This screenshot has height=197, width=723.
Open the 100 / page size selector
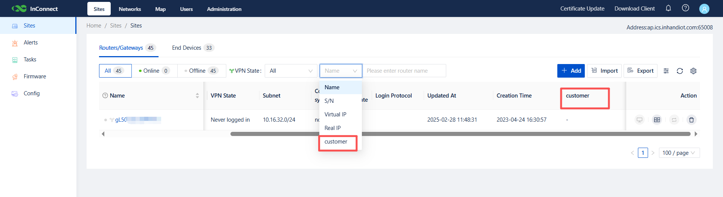tap(679, 153)
